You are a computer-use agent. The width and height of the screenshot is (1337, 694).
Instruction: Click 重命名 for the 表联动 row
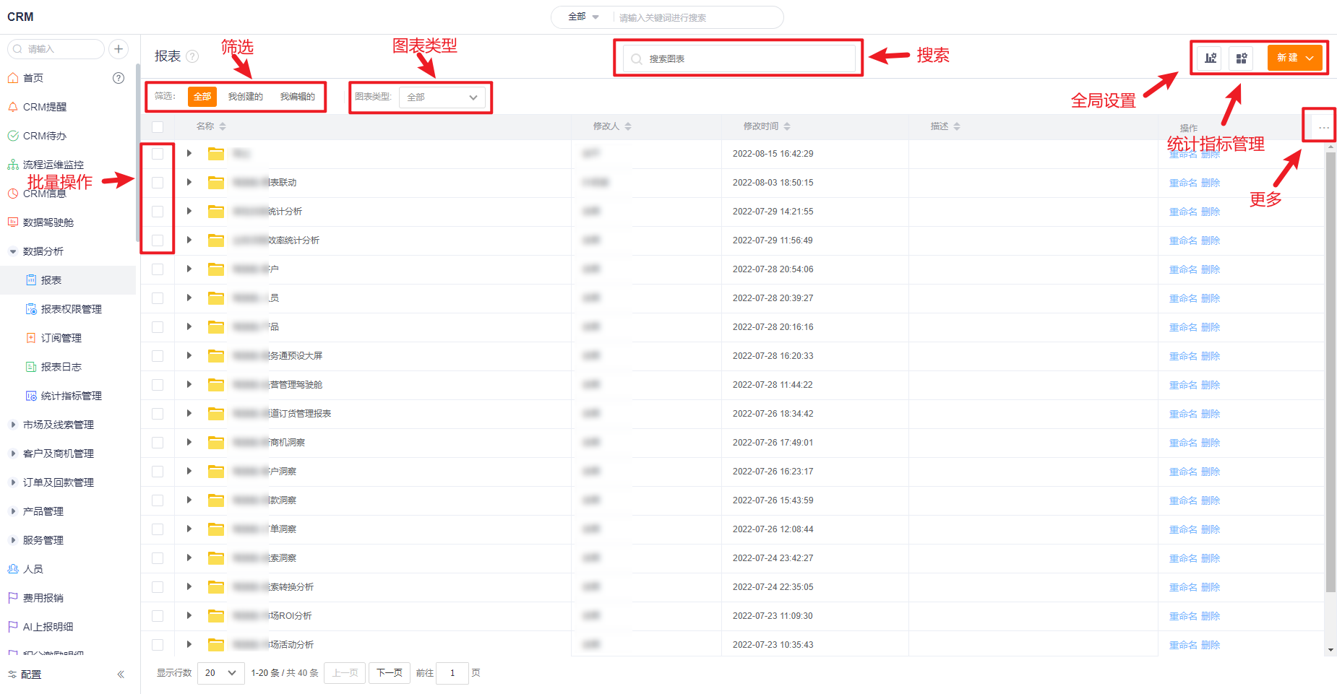pos(1183,183)
